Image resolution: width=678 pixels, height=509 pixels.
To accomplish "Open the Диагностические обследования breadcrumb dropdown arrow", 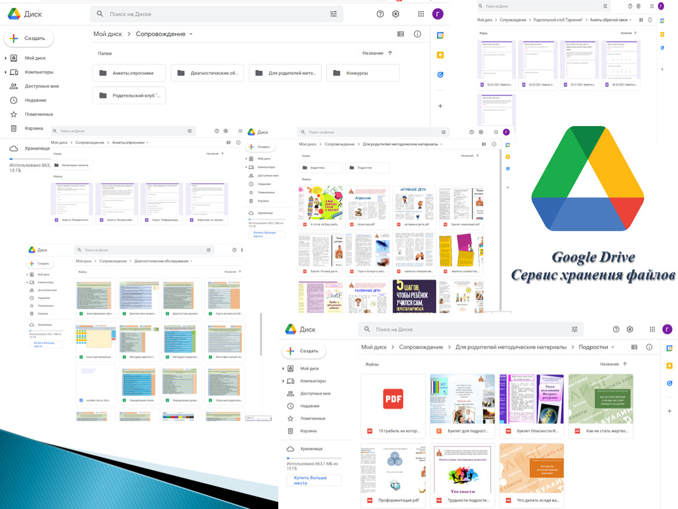I will (192, 261).
